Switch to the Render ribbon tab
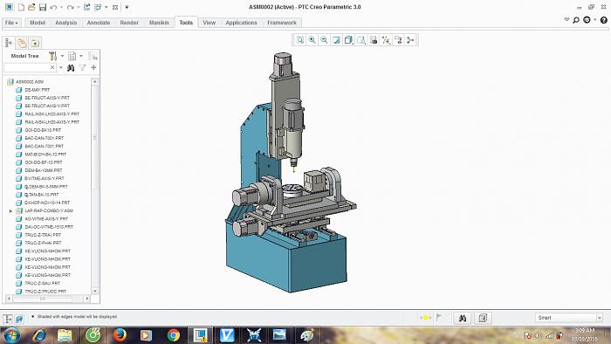This screenshot has width=611, height=344. (129, 23)
